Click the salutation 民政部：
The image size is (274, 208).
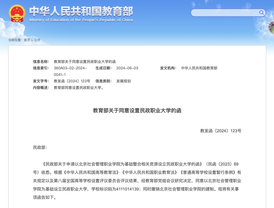point(40,147)
